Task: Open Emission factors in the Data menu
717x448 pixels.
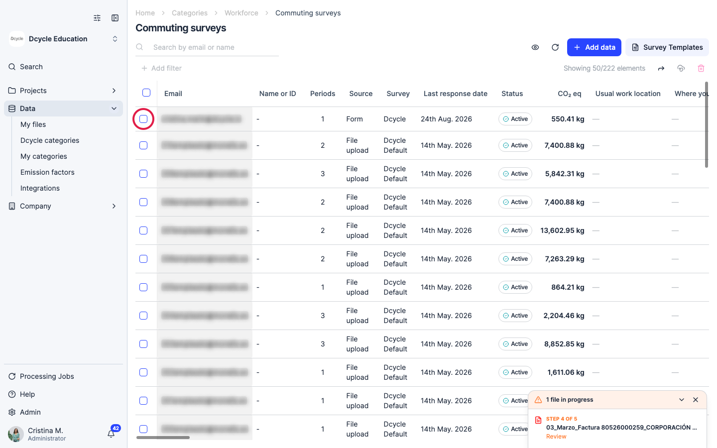Action: click(x=47, y=172)
